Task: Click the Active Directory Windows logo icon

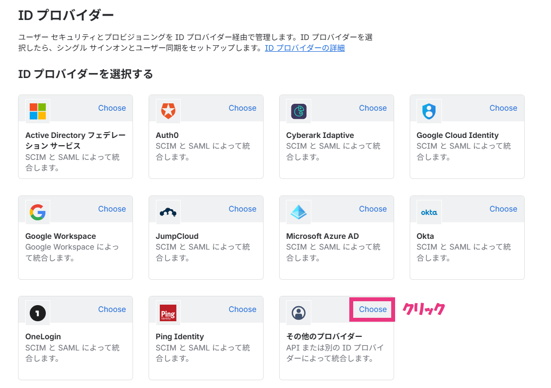Action: point(38,111)
